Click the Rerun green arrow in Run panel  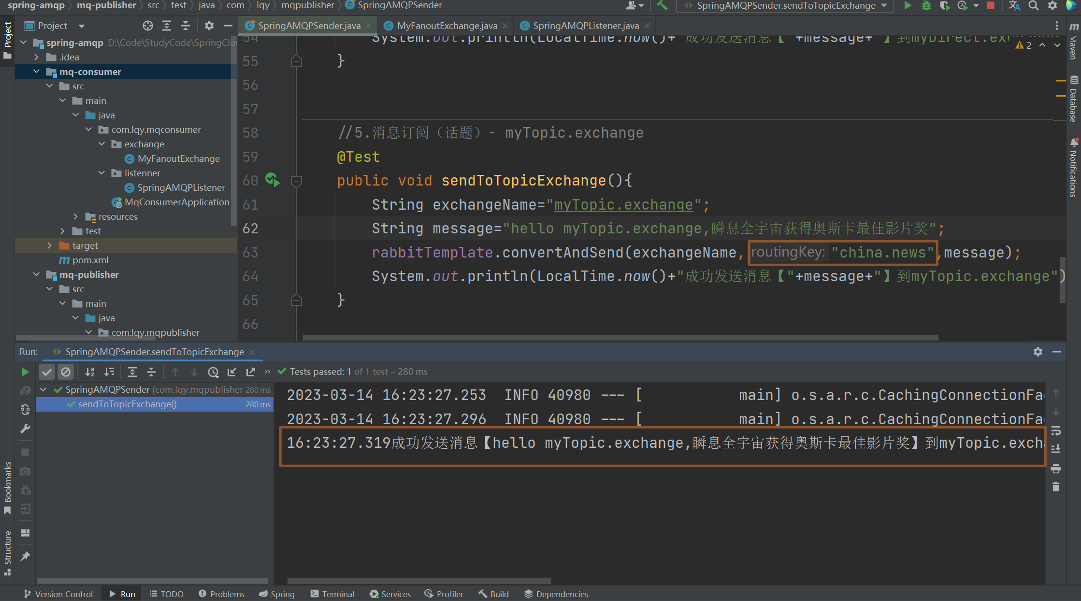pyautogui.click(x=25, y=372)
